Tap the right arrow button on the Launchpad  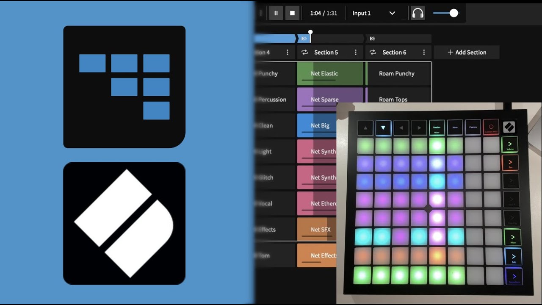pos(419,128)
